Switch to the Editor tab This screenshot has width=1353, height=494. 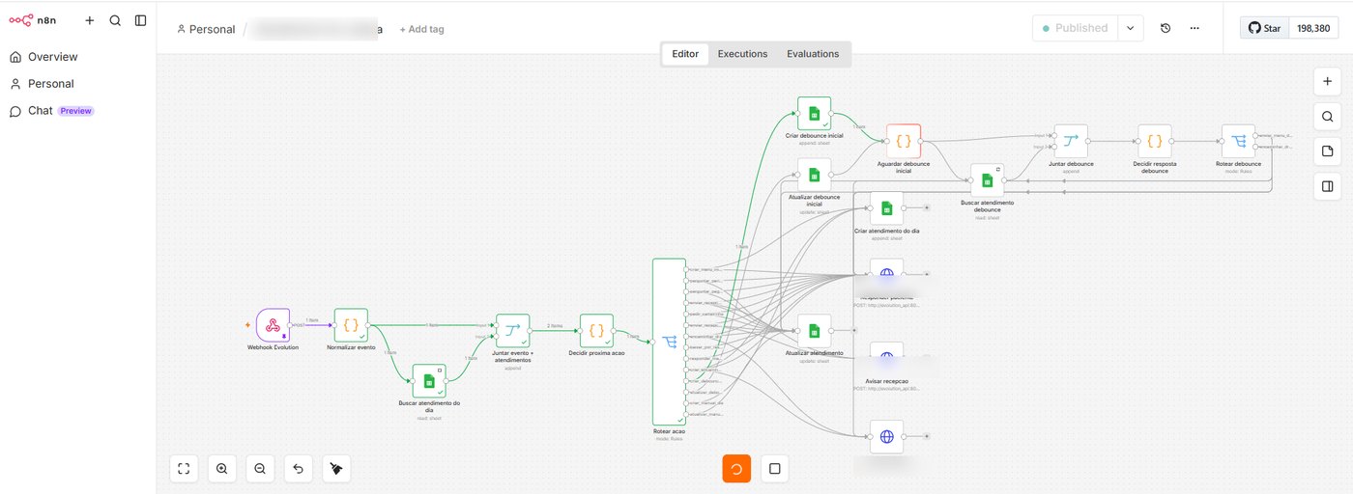tap(685, 54)
